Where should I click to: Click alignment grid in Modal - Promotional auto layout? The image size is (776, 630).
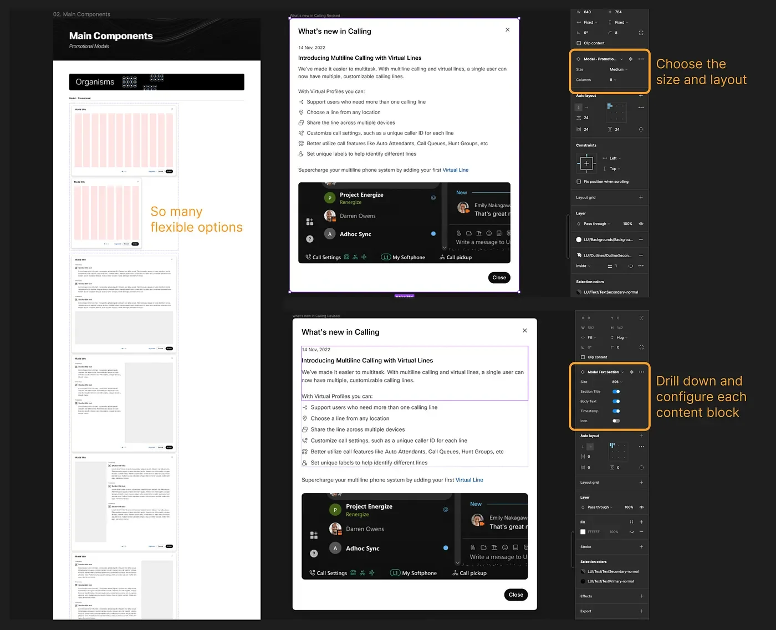pyautogui.click(x=616, y=112)
